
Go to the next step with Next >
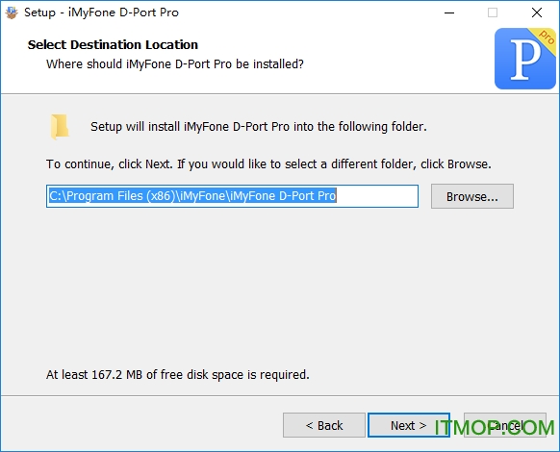409,425
